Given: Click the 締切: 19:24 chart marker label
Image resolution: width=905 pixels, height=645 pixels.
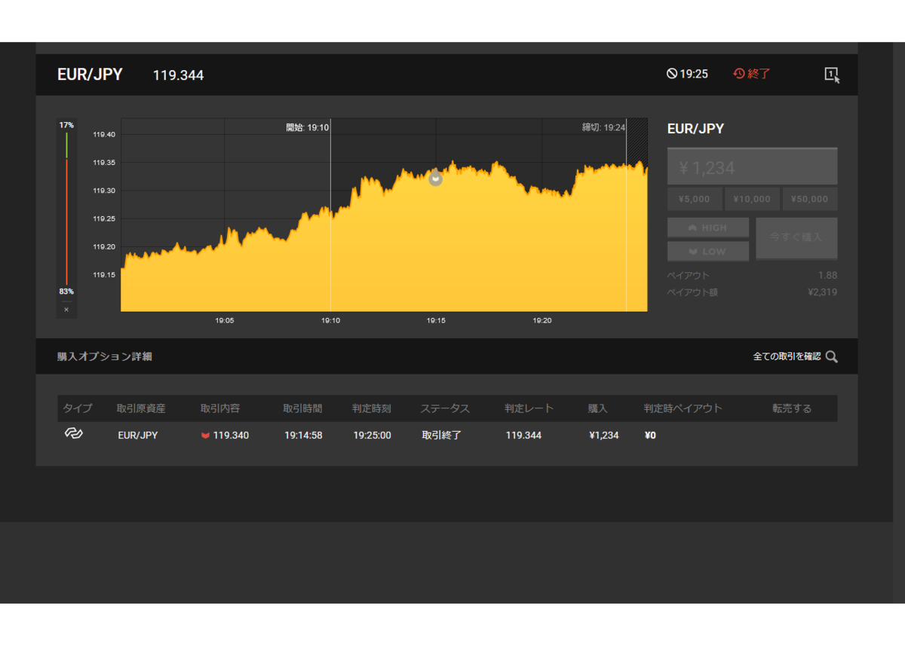Looking at the screenshot, I should [603, 127].
